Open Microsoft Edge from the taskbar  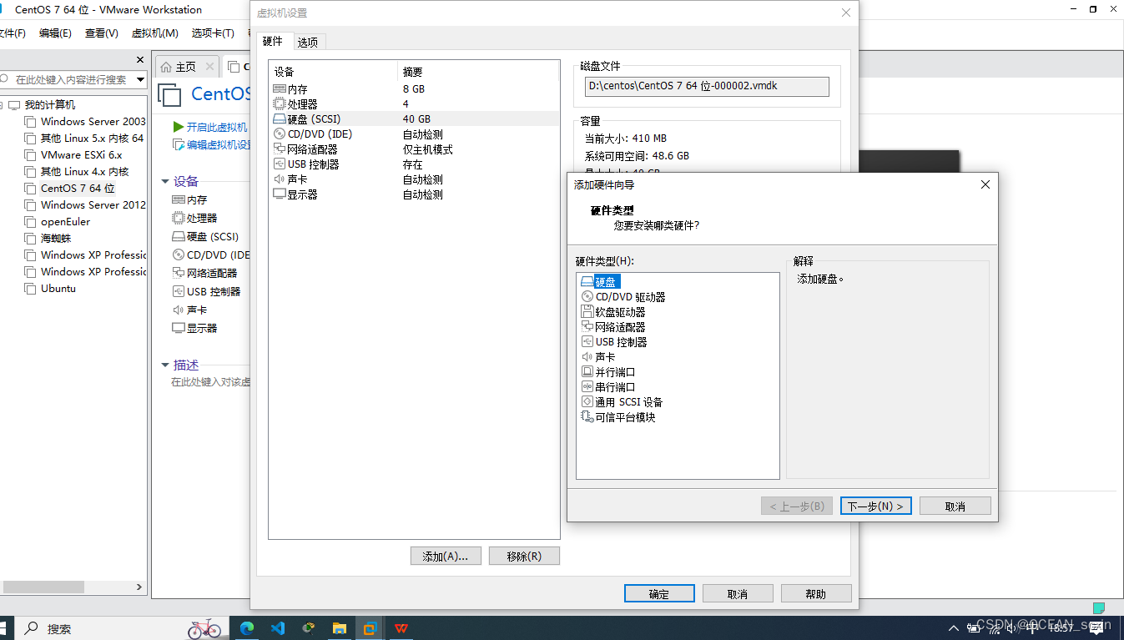(247, 628)
